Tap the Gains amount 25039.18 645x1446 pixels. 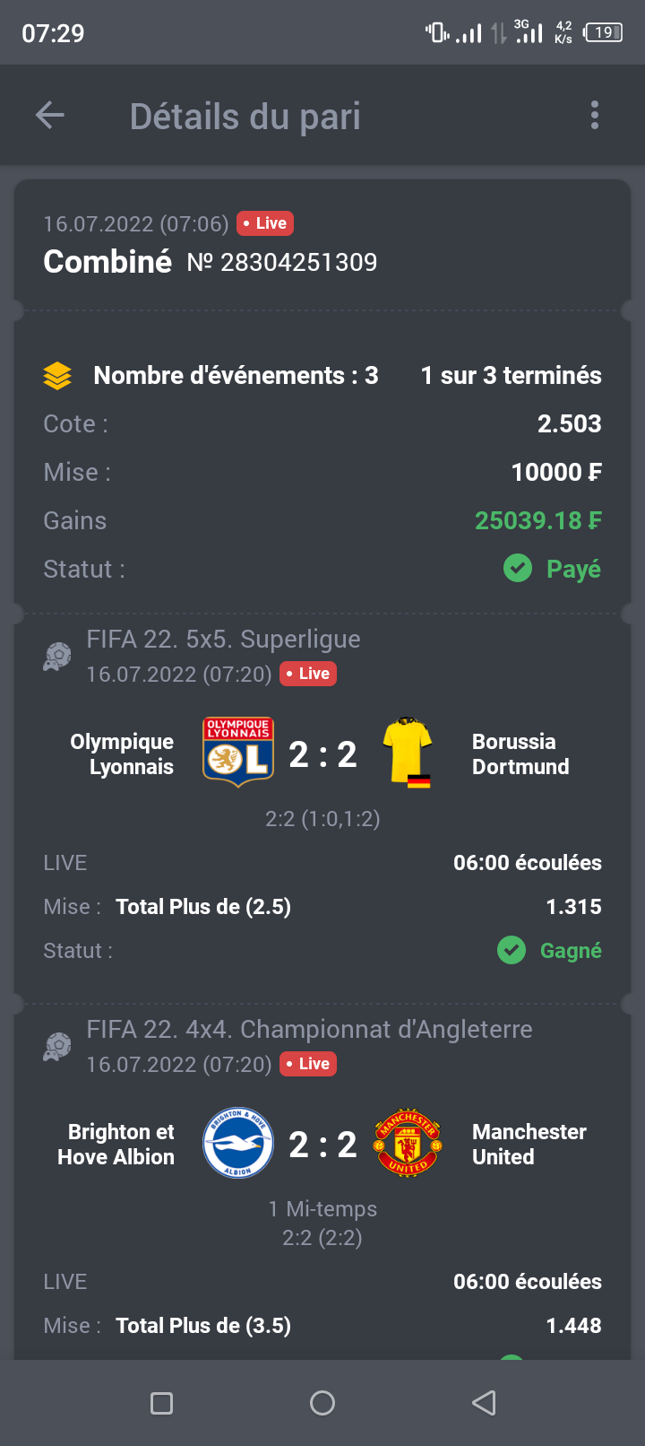537,520
